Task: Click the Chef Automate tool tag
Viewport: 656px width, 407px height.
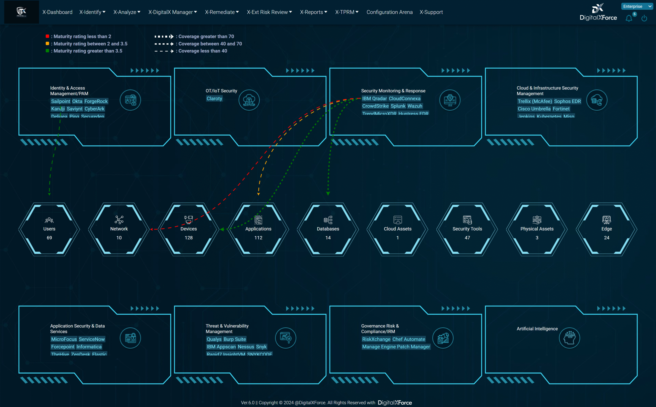Action: coord(409,339)
